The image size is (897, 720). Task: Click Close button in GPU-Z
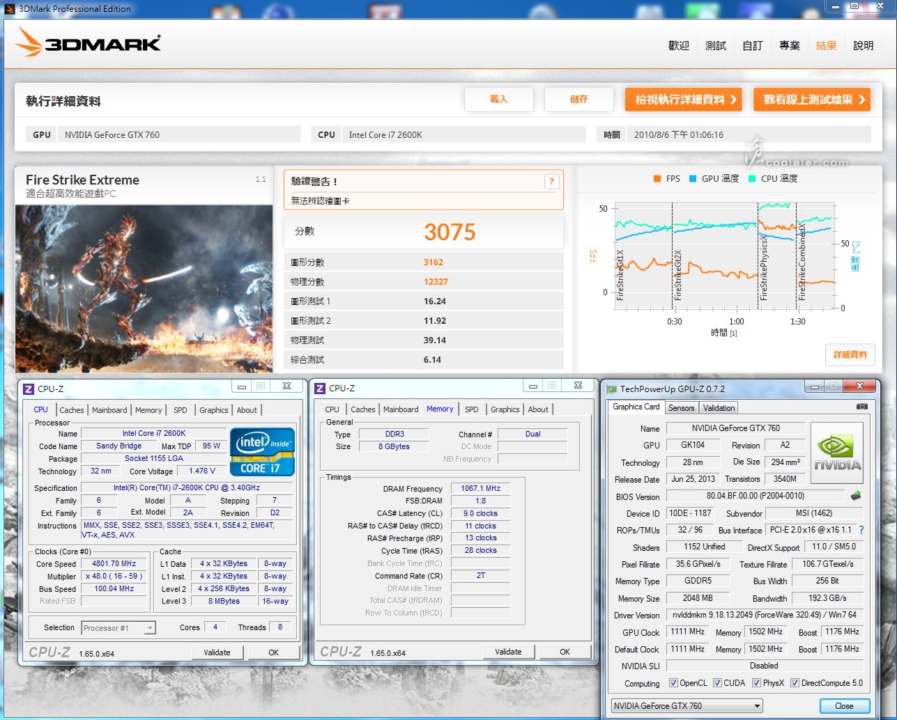pyautogui.click(x=844, y=705)
